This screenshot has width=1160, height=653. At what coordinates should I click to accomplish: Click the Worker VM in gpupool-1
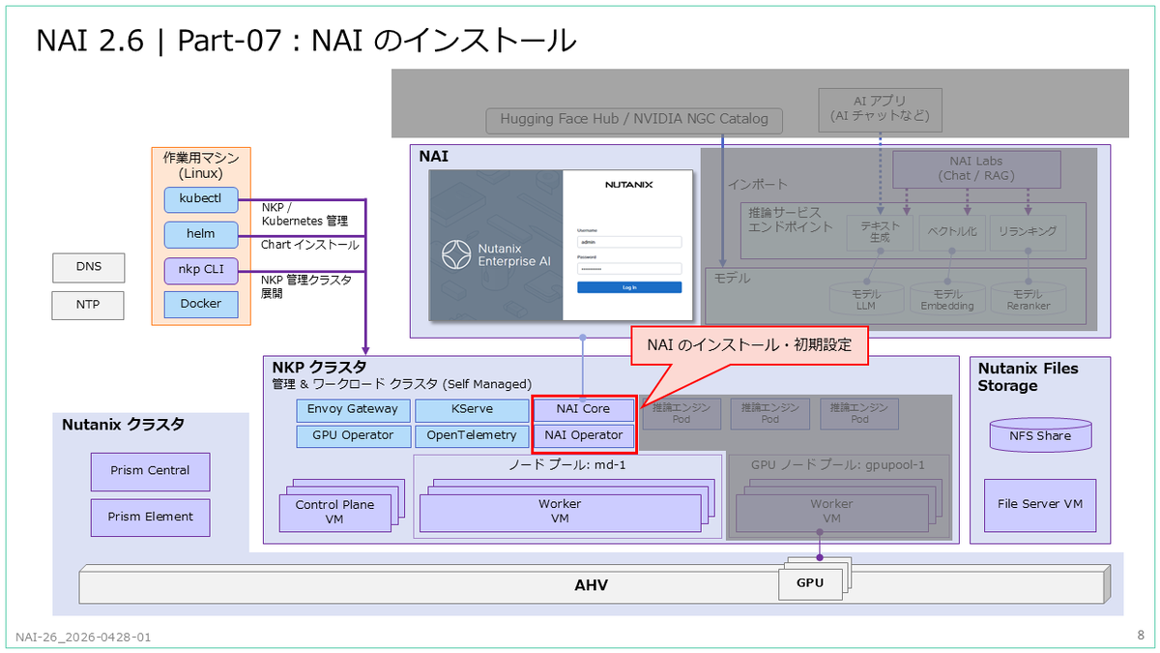coord(831,513)
